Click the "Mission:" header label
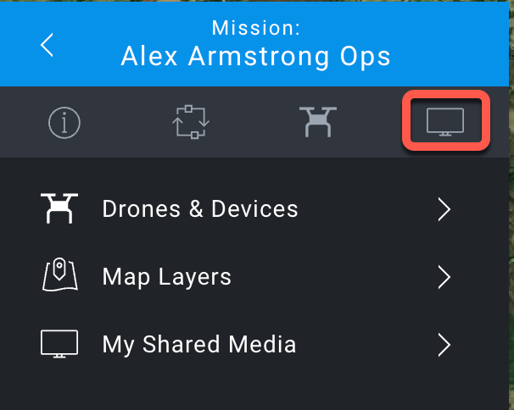The width and height of the screenshot is (514, 410). [x=255, y=28]
